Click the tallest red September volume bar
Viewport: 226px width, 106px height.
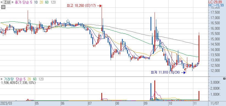click(155, 90)
